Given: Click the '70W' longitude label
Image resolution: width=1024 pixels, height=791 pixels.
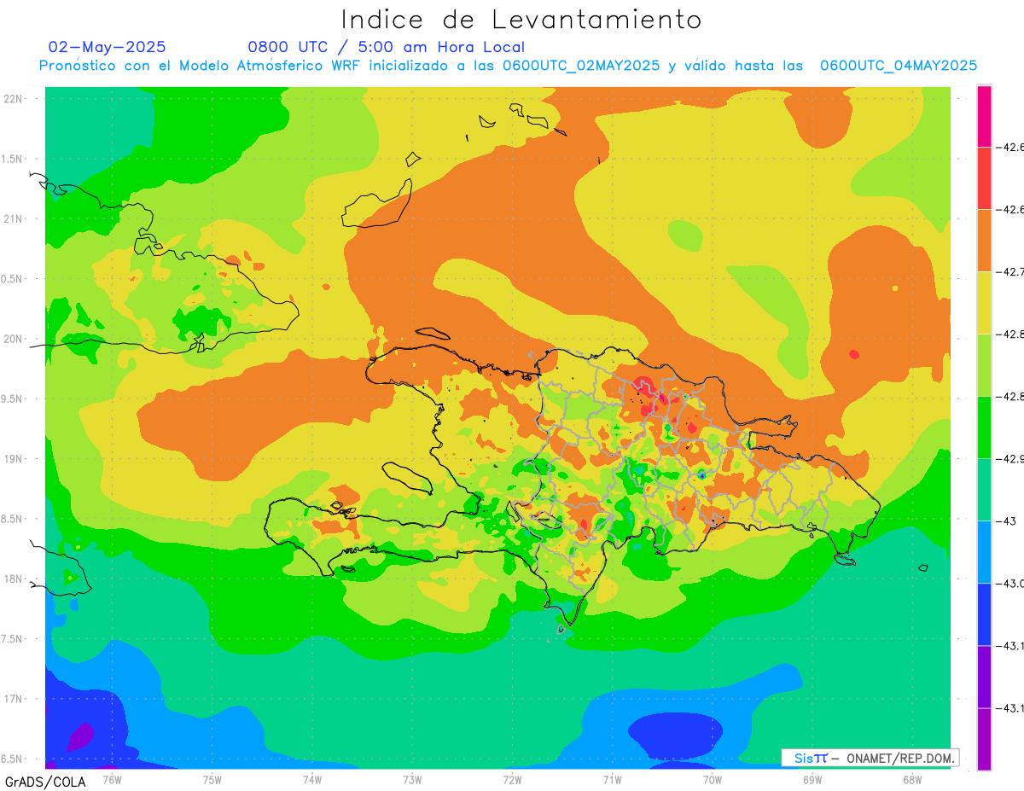Looking at the screenshot, I should (x=713, y=779).
